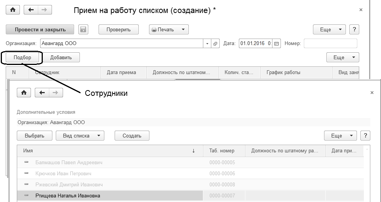Click the home icon in the top window
Viewport: 381px width, 202px height.
click(x=13, y=10)
